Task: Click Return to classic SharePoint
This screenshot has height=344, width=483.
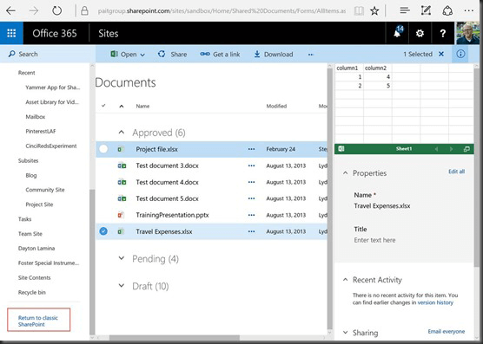Action: point(38,321)
